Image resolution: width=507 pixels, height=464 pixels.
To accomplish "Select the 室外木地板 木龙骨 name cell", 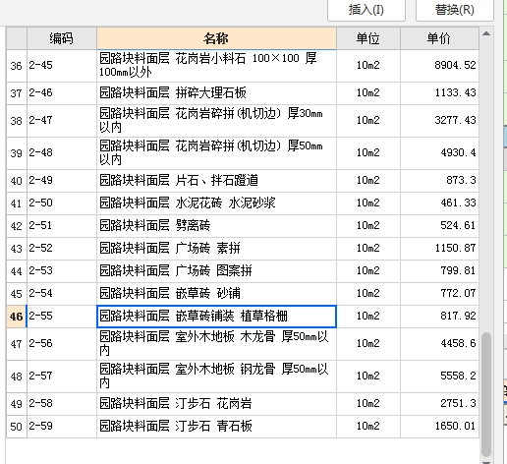I will pos(216,344).
